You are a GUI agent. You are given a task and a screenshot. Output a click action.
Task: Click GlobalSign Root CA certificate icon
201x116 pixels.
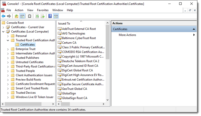pos(60,98)
